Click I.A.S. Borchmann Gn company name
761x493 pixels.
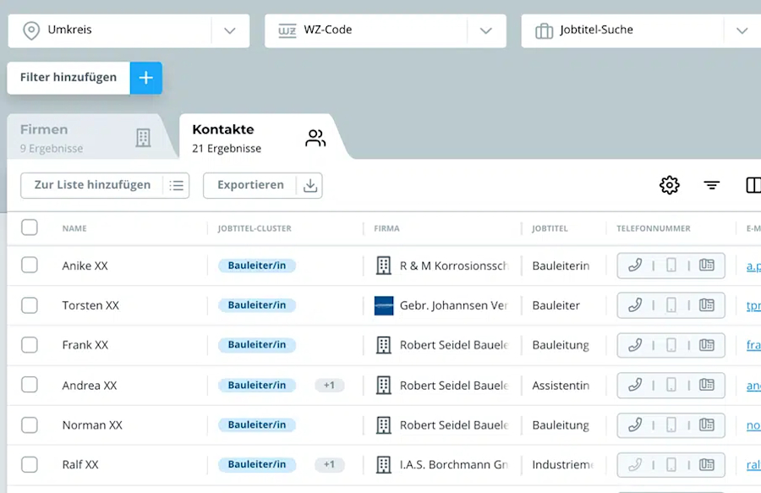pyautogui.click(x=454, y=464)
